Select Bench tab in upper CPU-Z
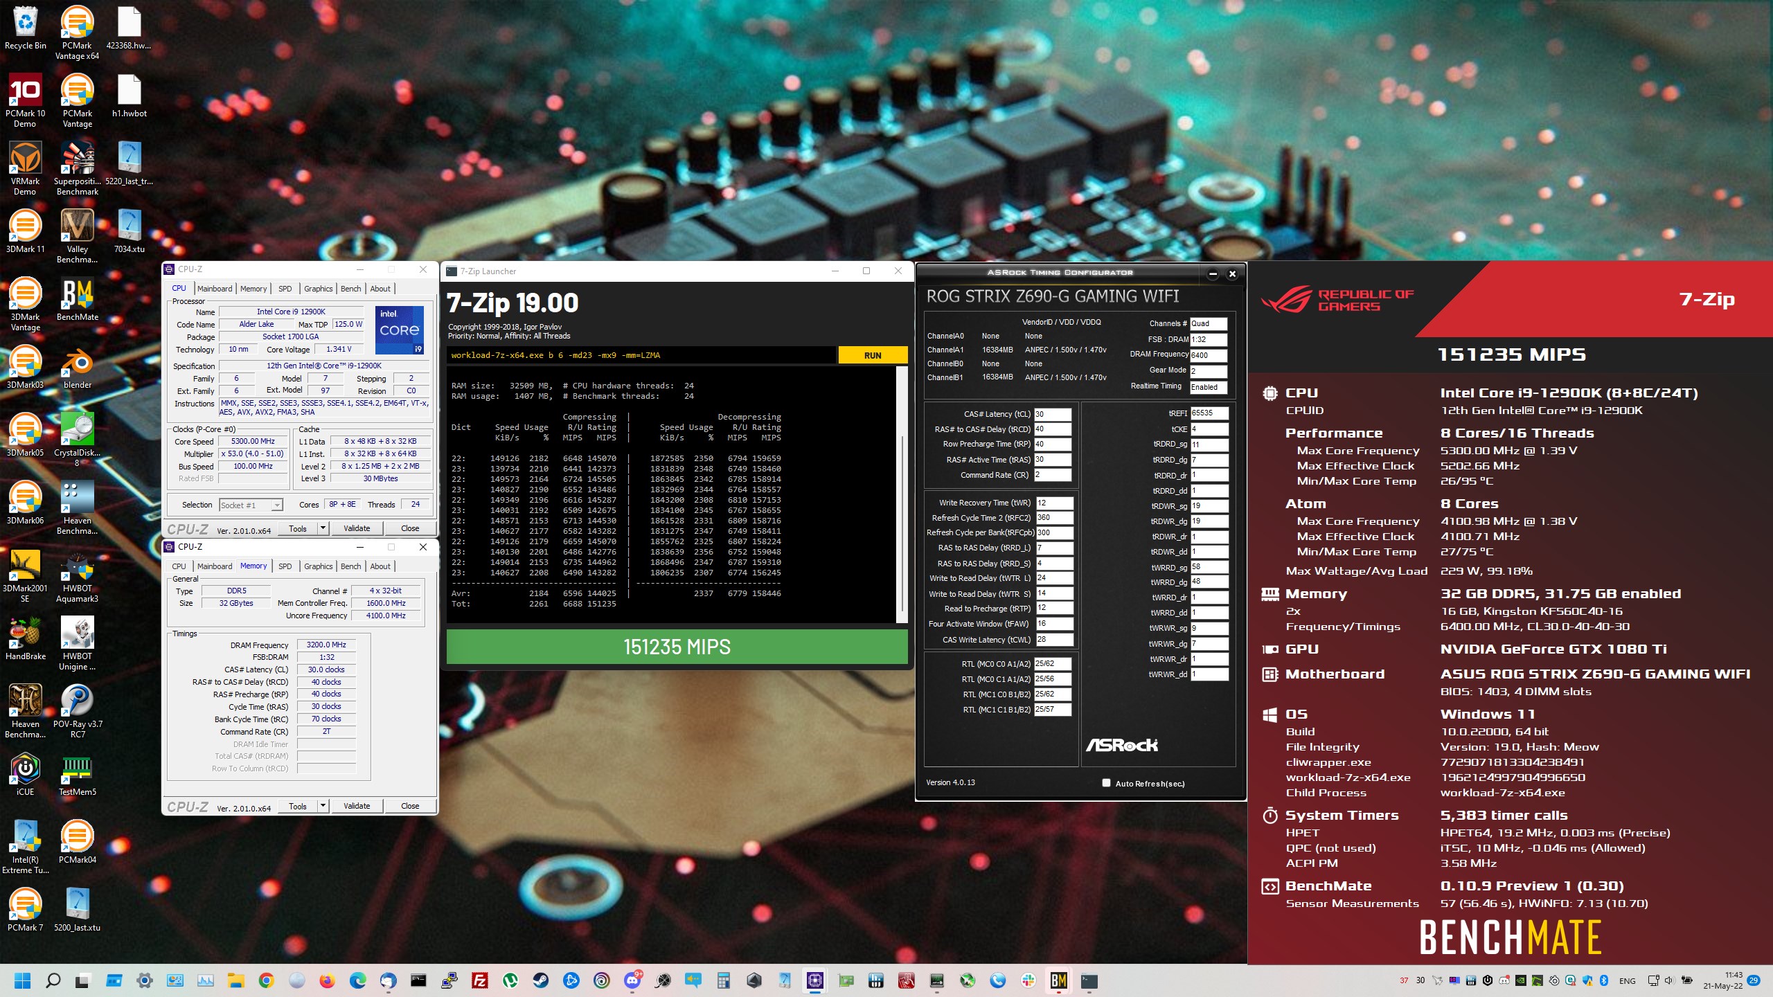The image size is (1773, 997). [350, 289]
